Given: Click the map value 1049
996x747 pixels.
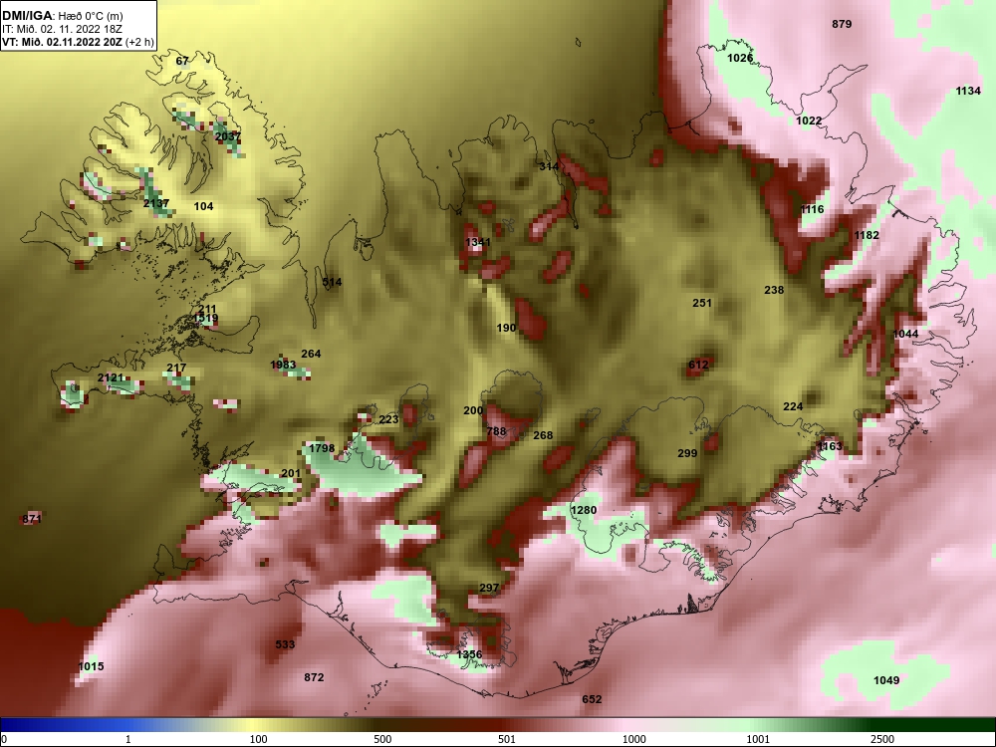Looking at the screenshot, I should (886, 681).
